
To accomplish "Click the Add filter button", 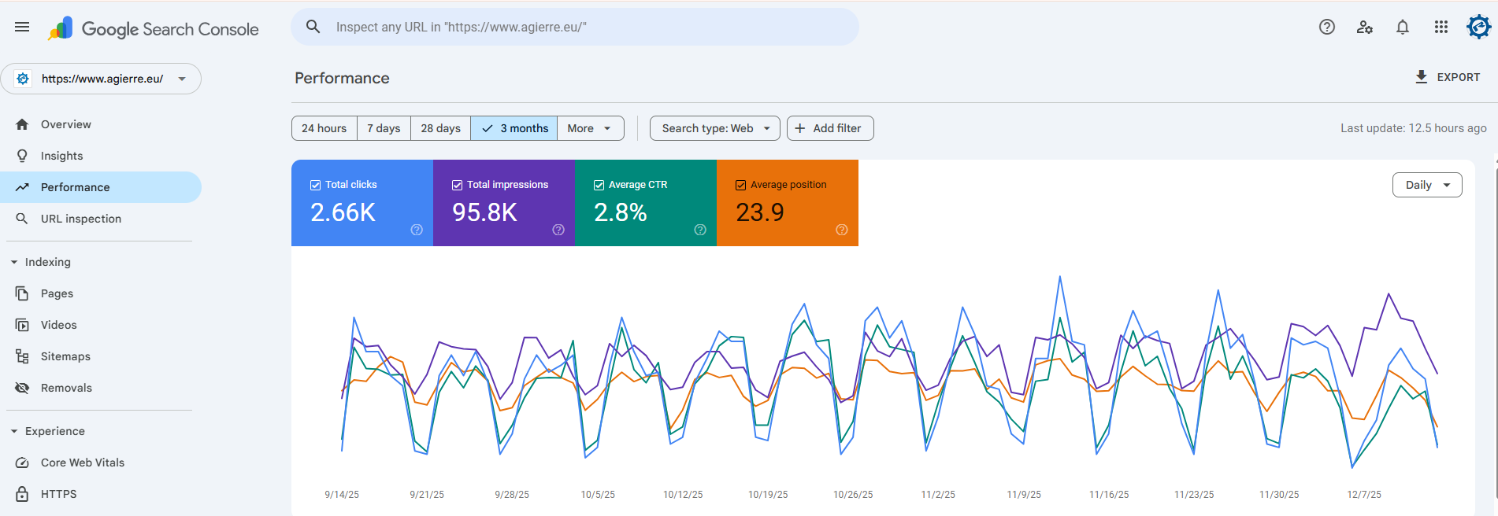I will click(830, 128).
